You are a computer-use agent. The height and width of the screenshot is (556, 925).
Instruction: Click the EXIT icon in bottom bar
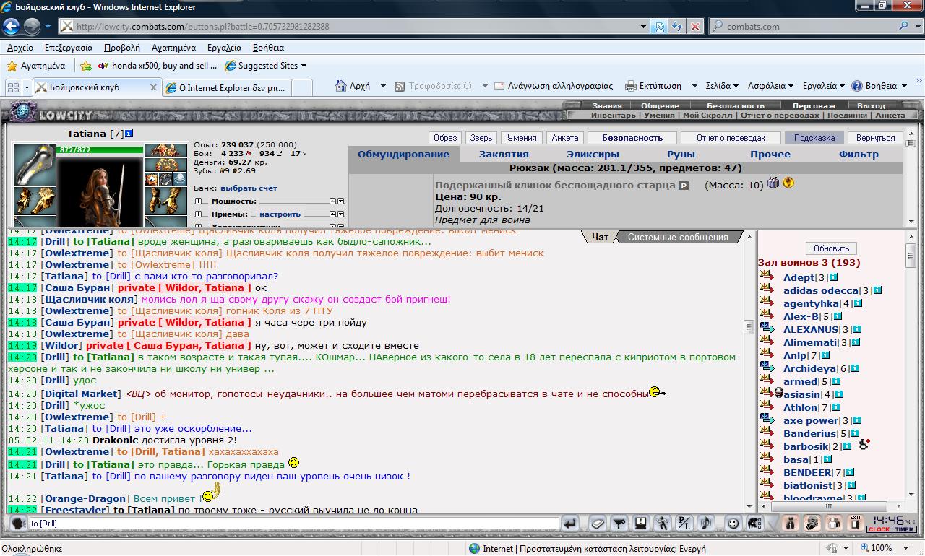pos(855,522)
